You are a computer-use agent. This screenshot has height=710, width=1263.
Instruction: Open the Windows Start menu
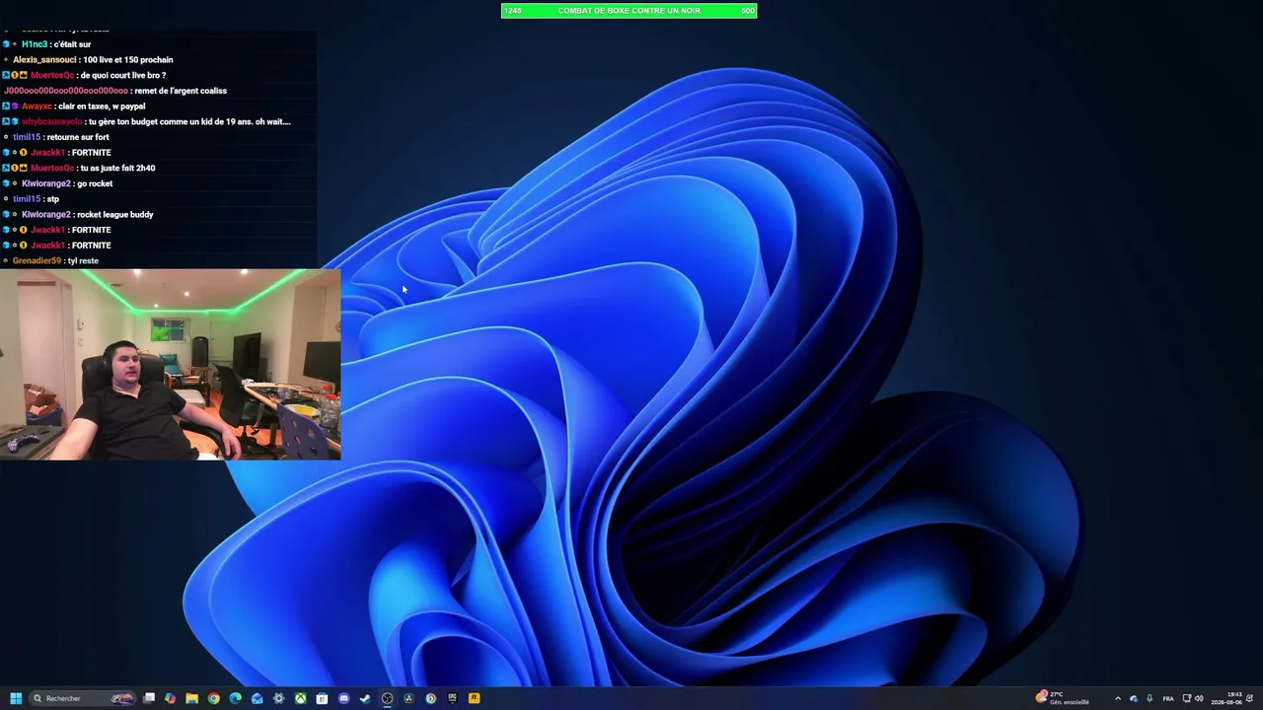[16, 698]
